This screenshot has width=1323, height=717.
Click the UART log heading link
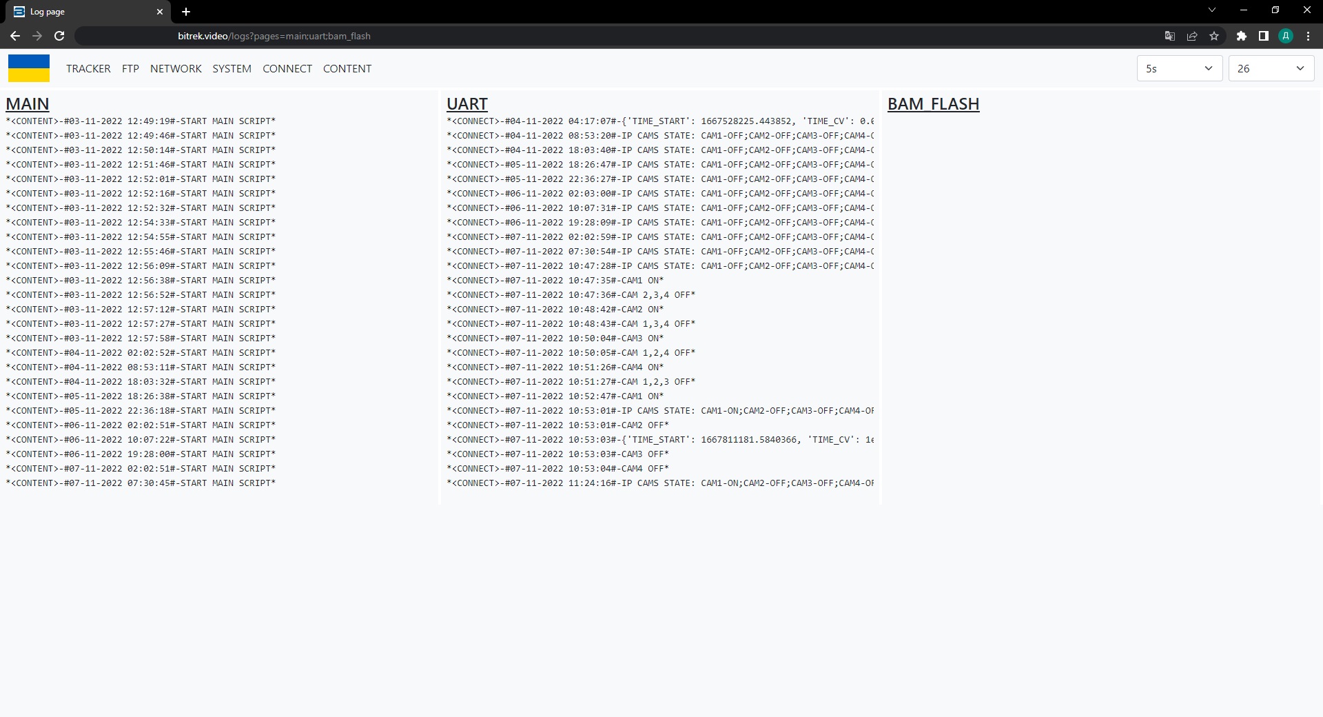pos(466,104)
